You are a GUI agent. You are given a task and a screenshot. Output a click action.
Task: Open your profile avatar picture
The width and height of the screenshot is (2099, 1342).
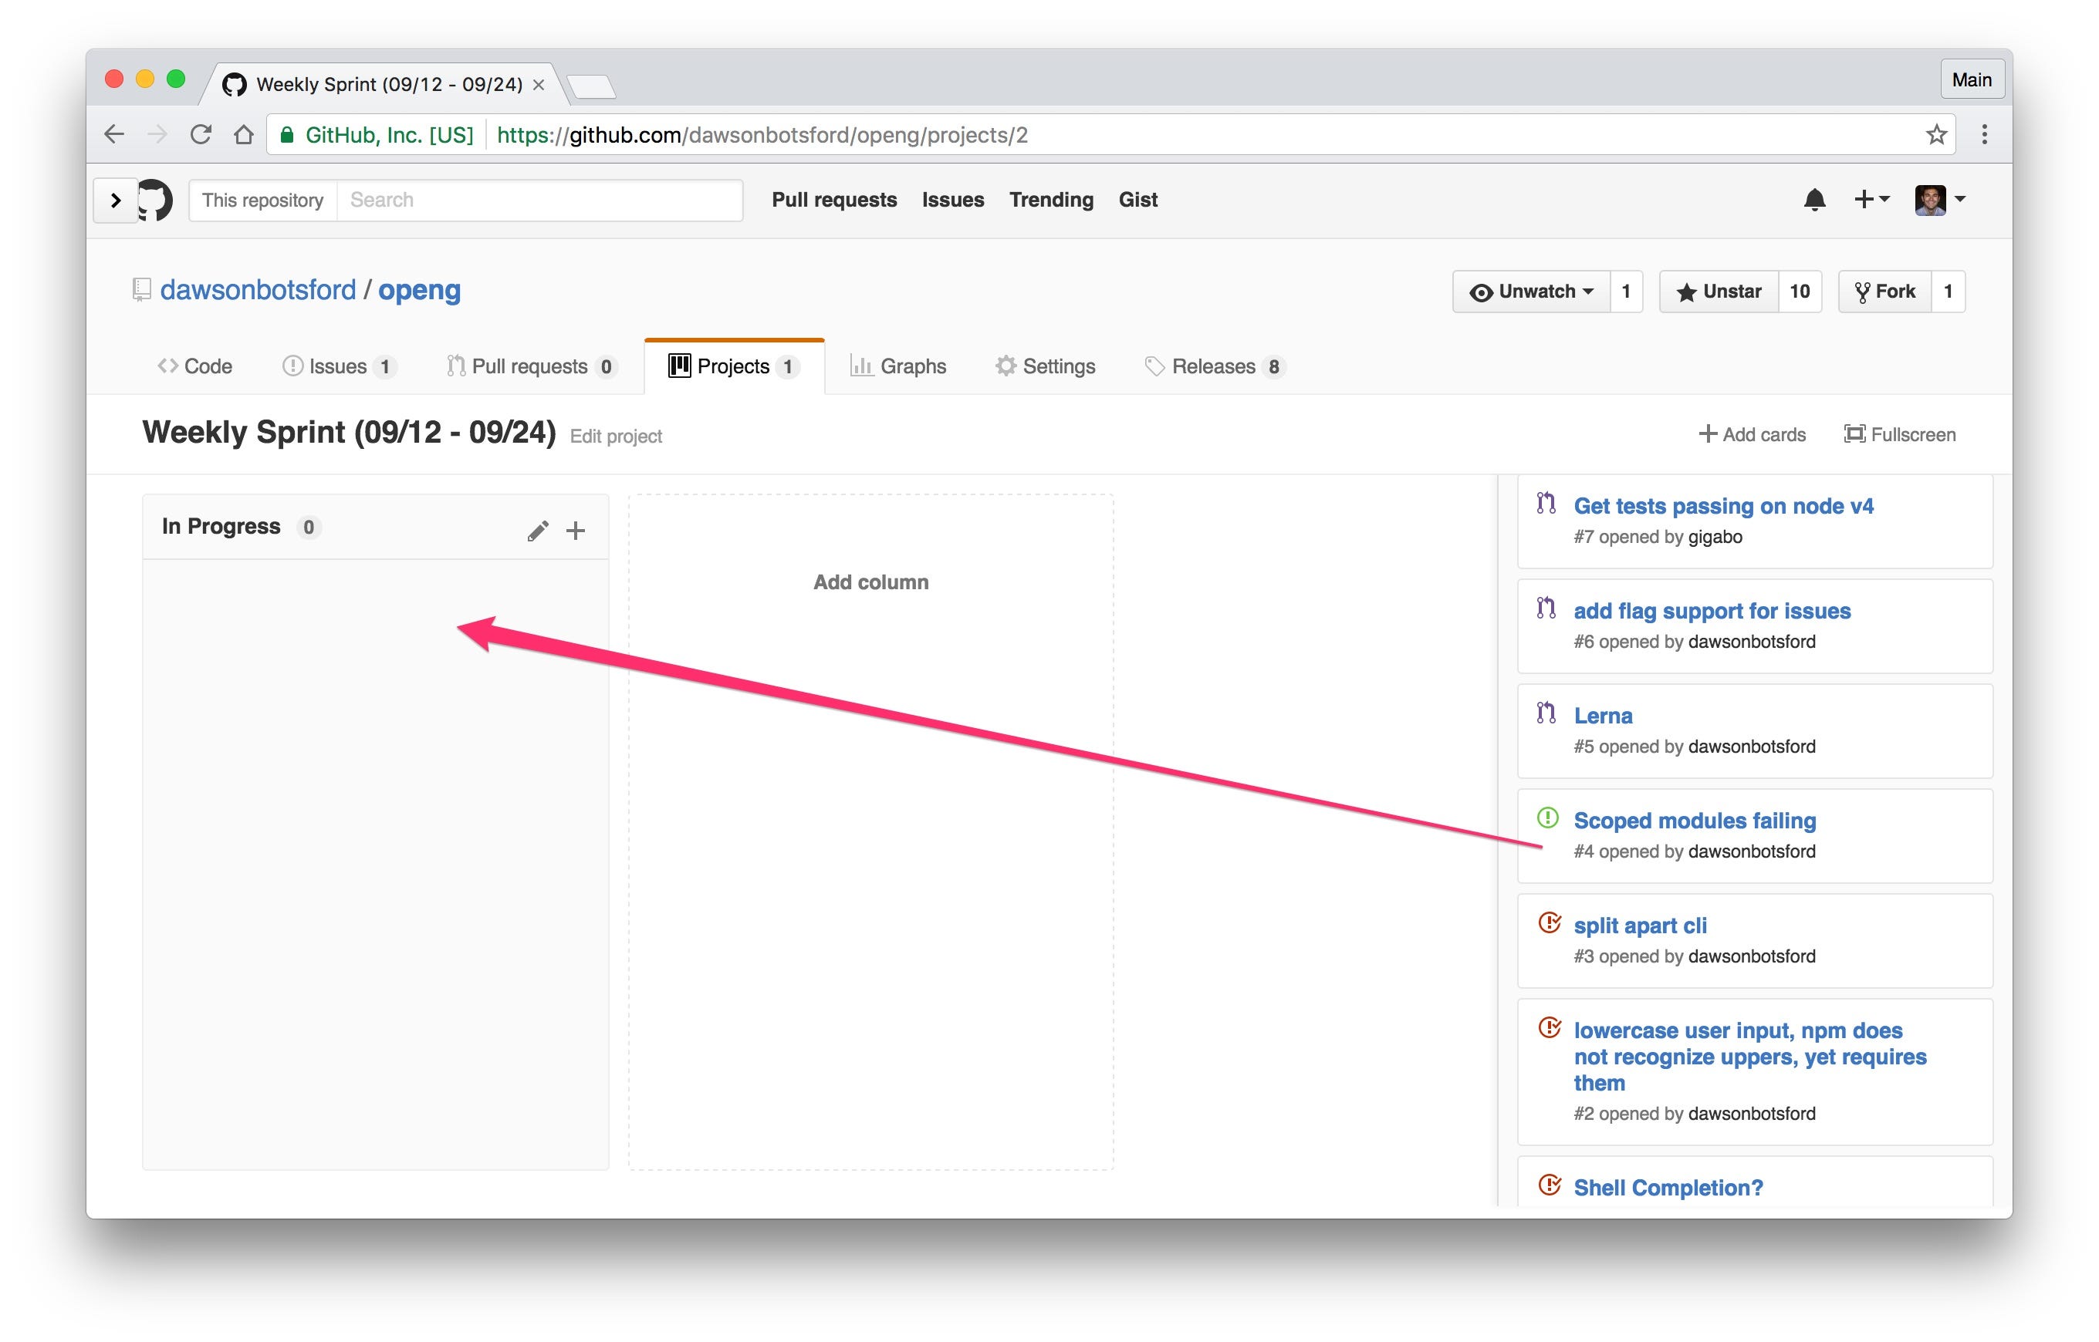(x=1932, y=200)
